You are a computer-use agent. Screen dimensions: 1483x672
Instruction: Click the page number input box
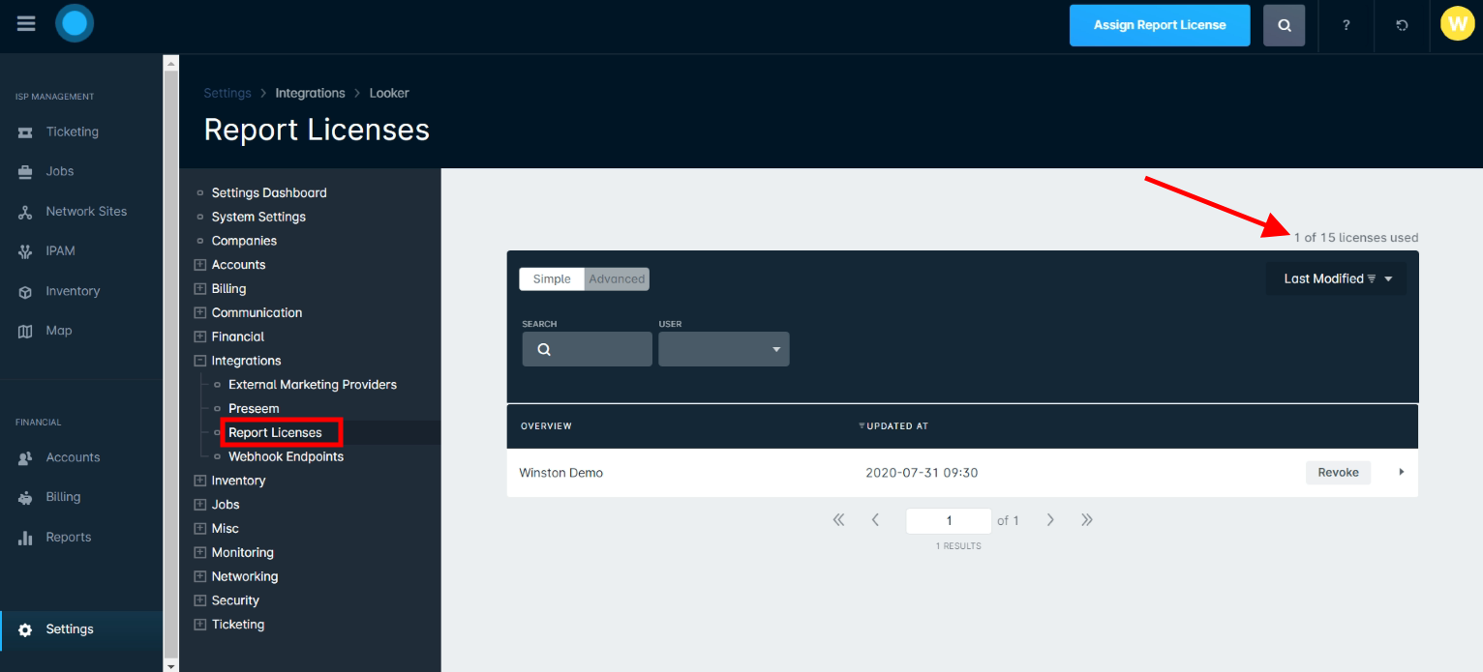(x=949, y=520)
